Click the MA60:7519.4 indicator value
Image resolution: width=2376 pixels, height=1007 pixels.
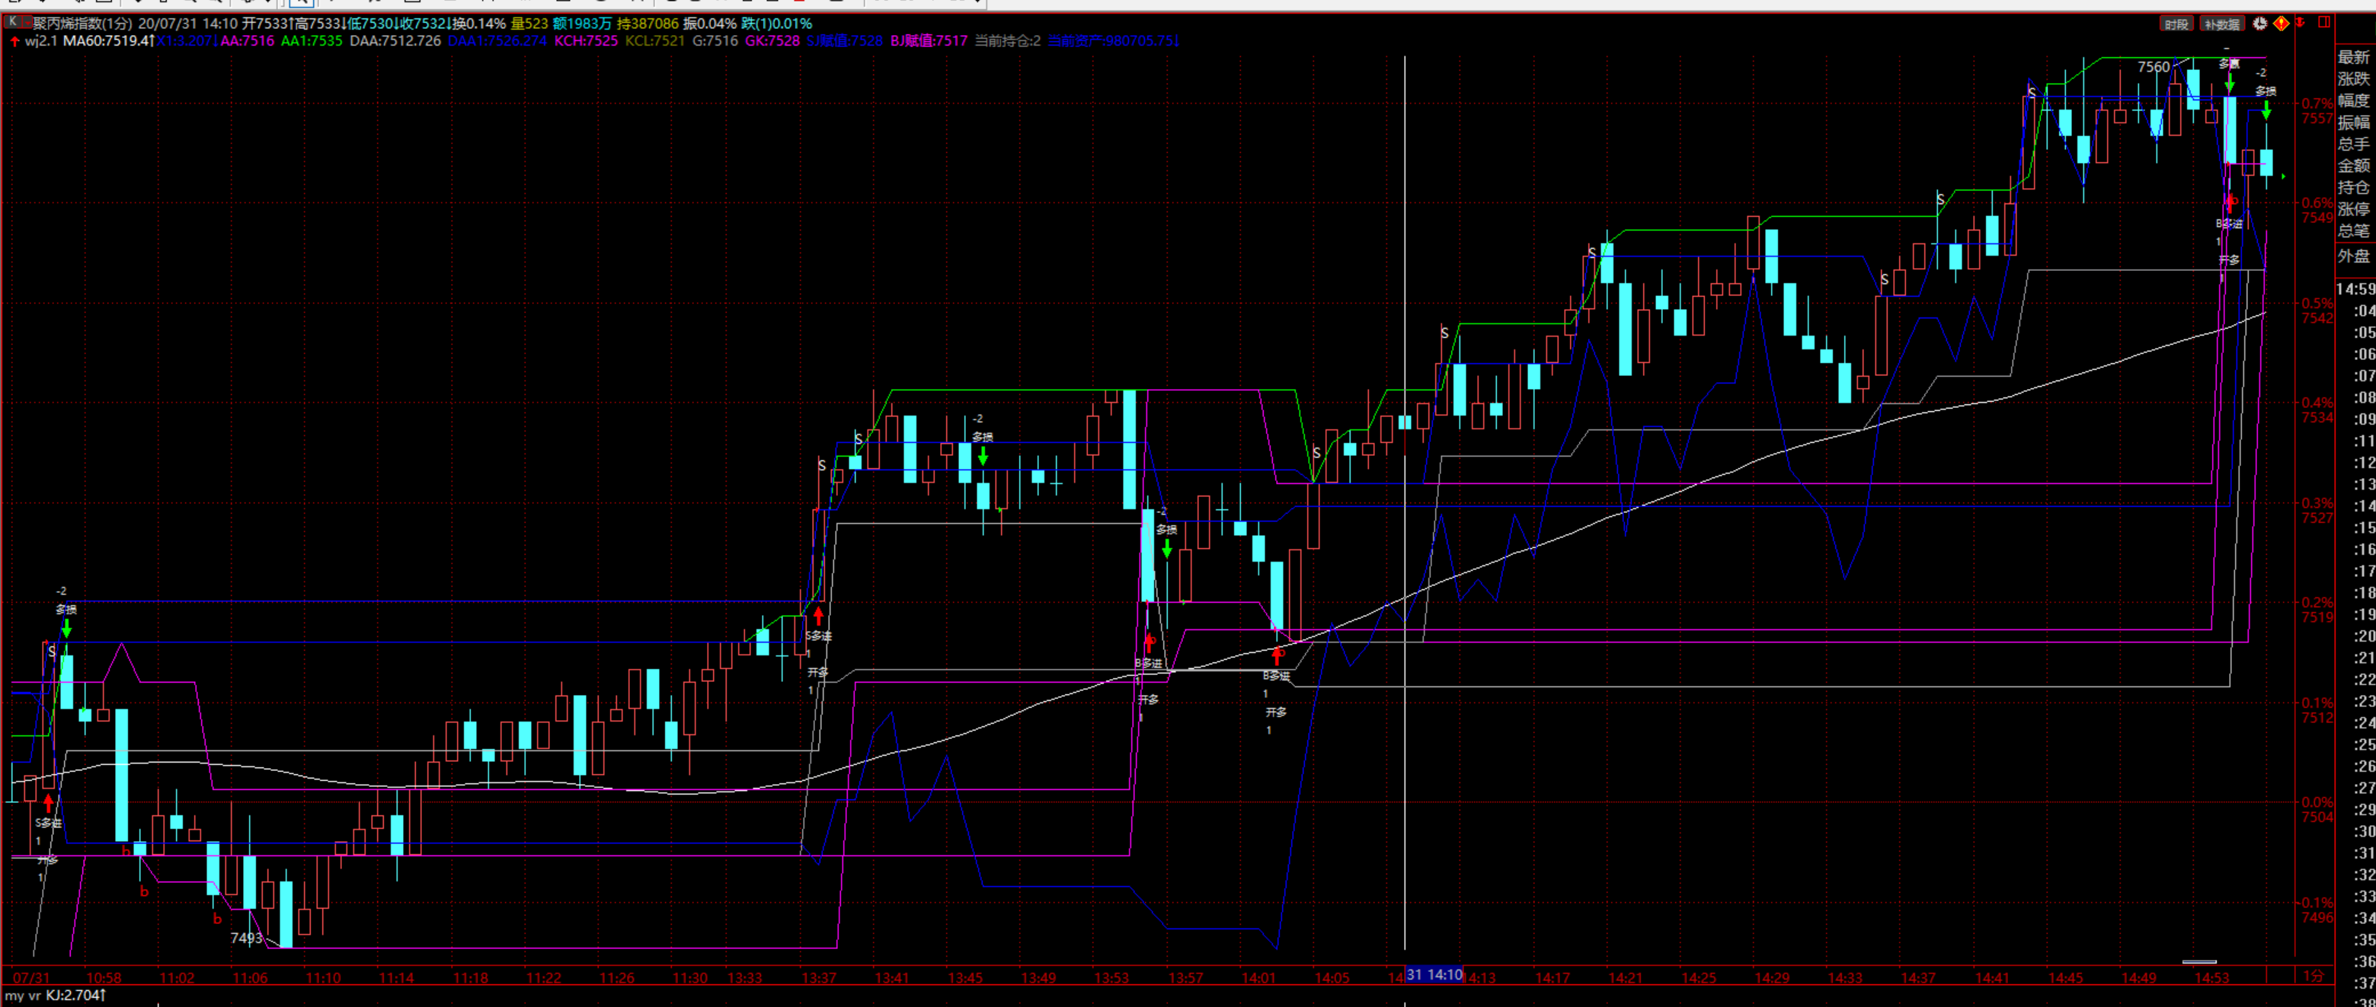pyautogui.click(x=109, y=40)
